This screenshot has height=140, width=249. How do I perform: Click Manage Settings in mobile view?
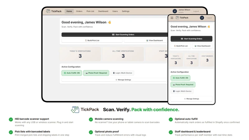pyautogui.click(x=191, y=99)
